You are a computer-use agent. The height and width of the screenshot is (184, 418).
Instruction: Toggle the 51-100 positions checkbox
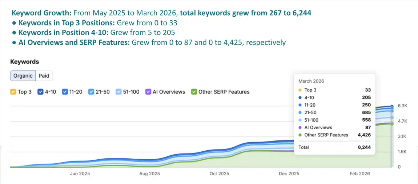click(x=118, y=92)
